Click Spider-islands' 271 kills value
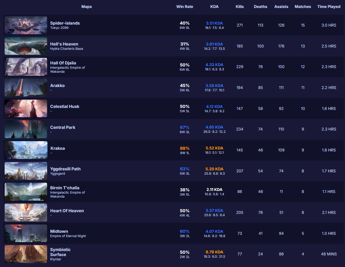This screenshot has width=345, height=267. 240,25
